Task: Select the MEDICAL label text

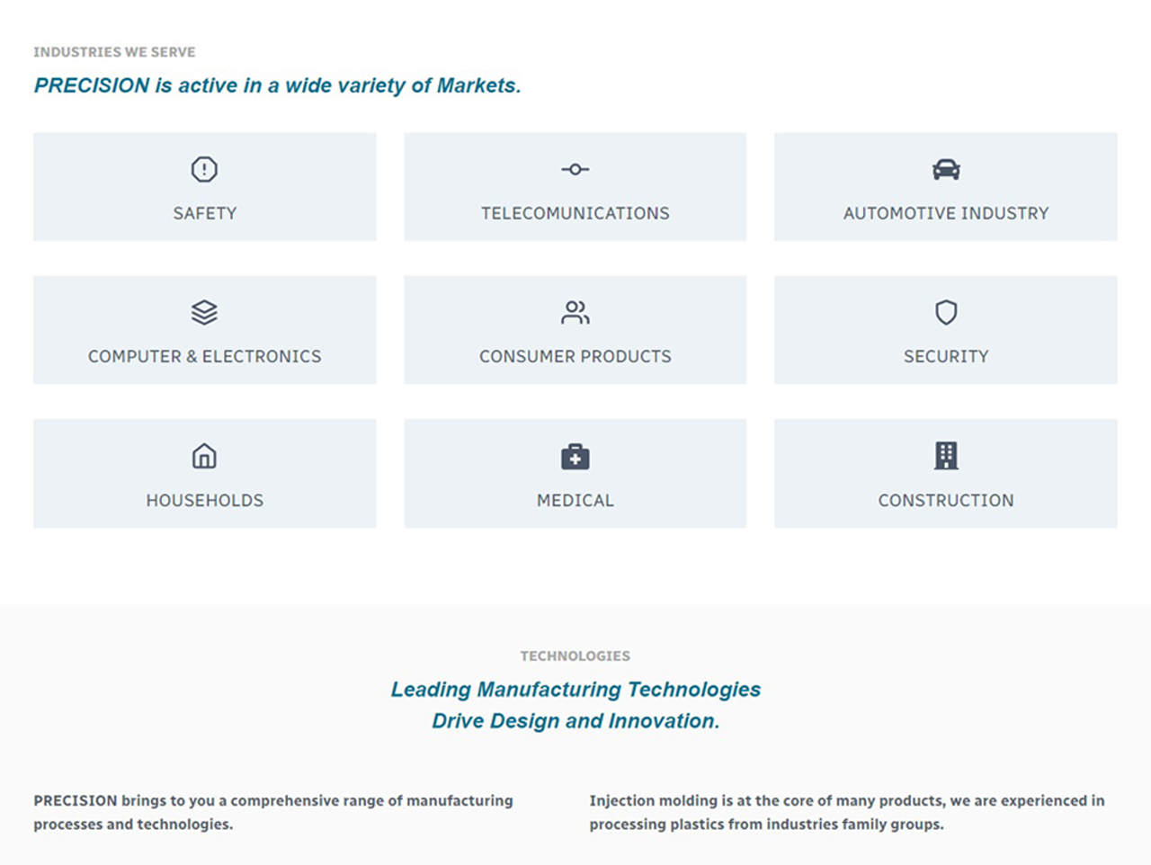Action: pyautogui.click(x=575, y=500)
